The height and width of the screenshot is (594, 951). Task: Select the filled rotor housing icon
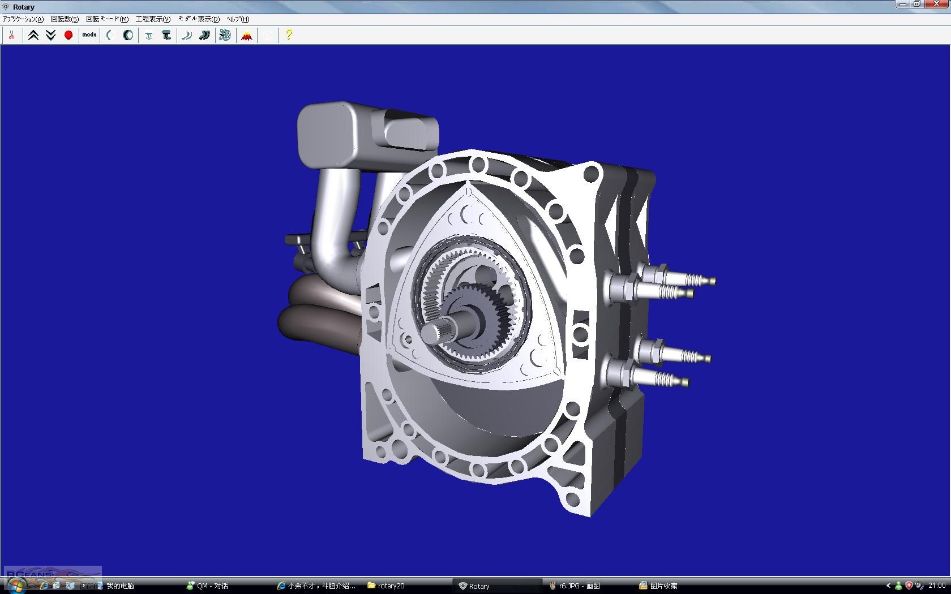[x=128, y=35]
